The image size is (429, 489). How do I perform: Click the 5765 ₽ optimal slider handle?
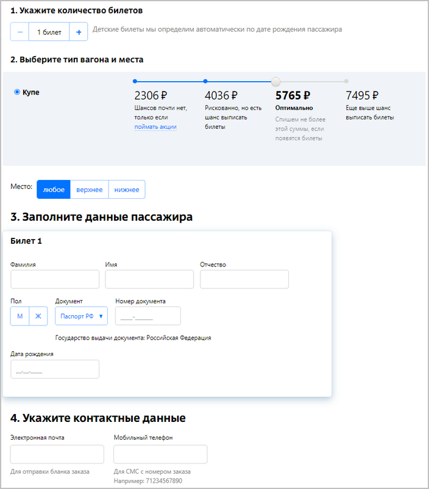276,81
